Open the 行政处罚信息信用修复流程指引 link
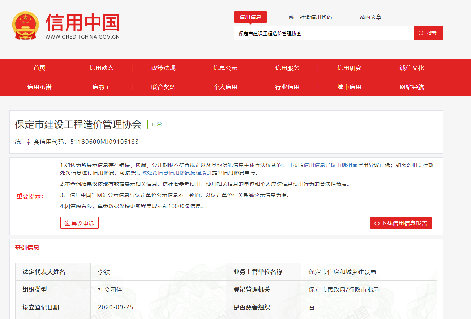The height and width of the screenshot is (319, 471). (x=174, y=173)
